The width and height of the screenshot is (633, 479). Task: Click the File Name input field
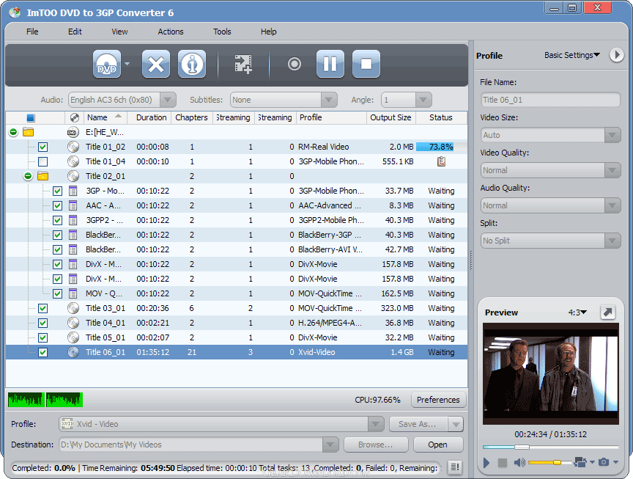[x=550, y=100]
